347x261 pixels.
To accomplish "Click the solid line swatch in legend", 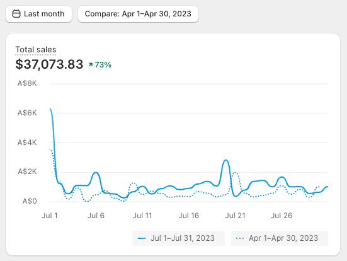I will [x=142, y=238].
